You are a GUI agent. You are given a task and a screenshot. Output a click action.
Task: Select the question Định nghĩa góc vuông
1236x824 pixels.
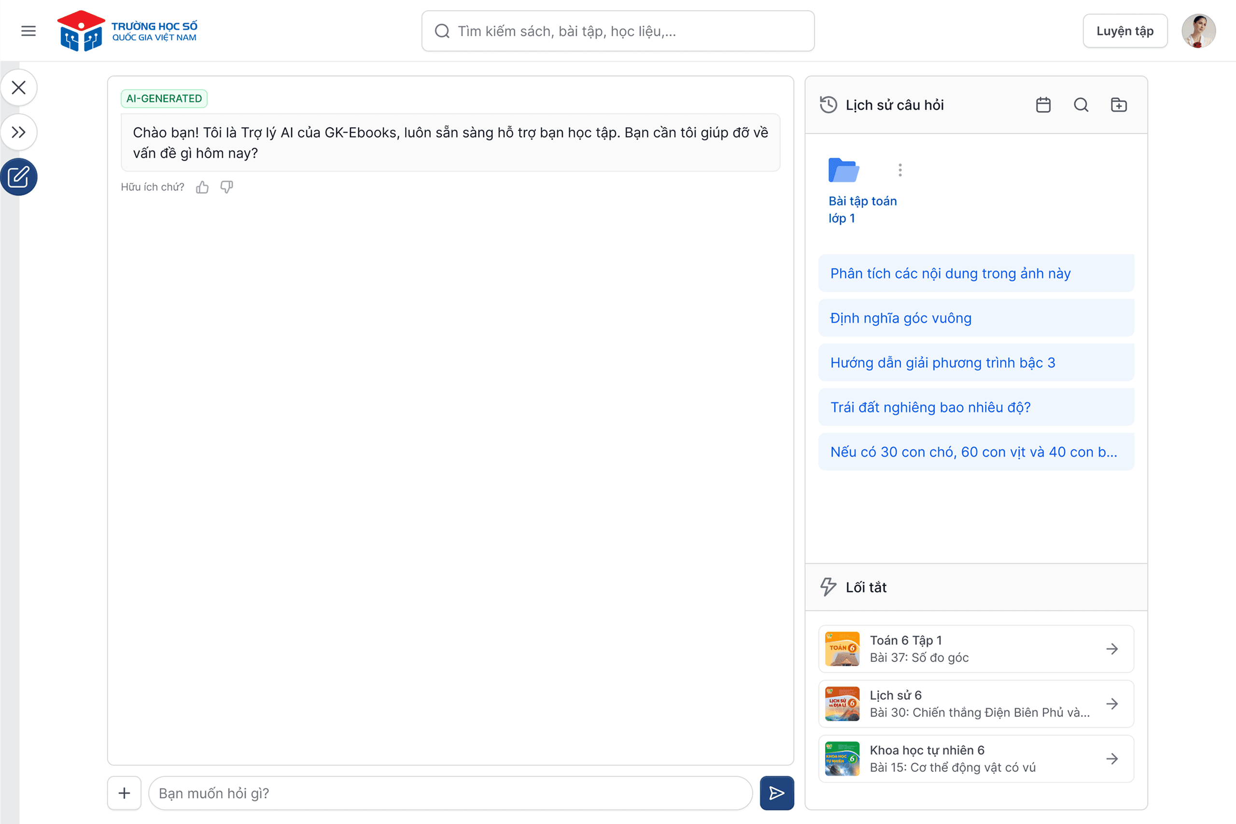[976, 317]
